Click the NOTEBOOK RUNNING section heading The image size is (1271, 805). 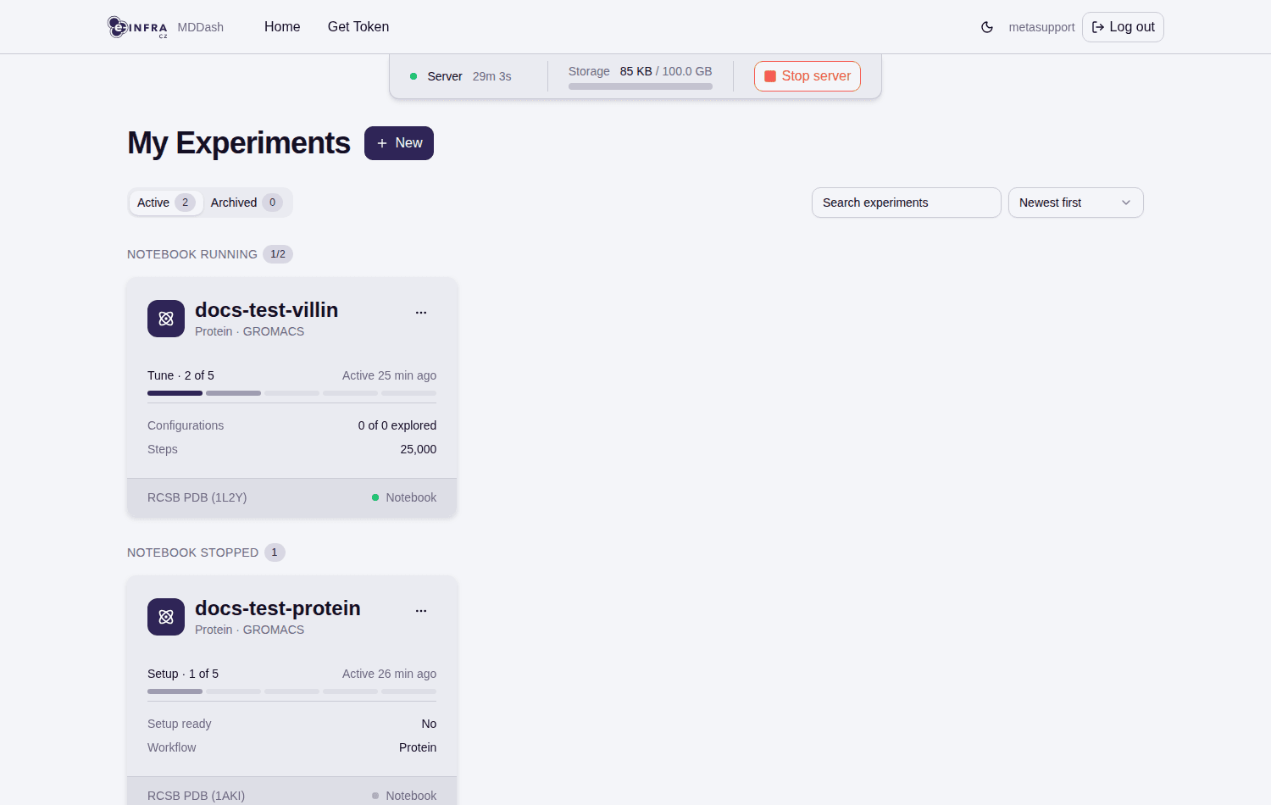[192, 254]
